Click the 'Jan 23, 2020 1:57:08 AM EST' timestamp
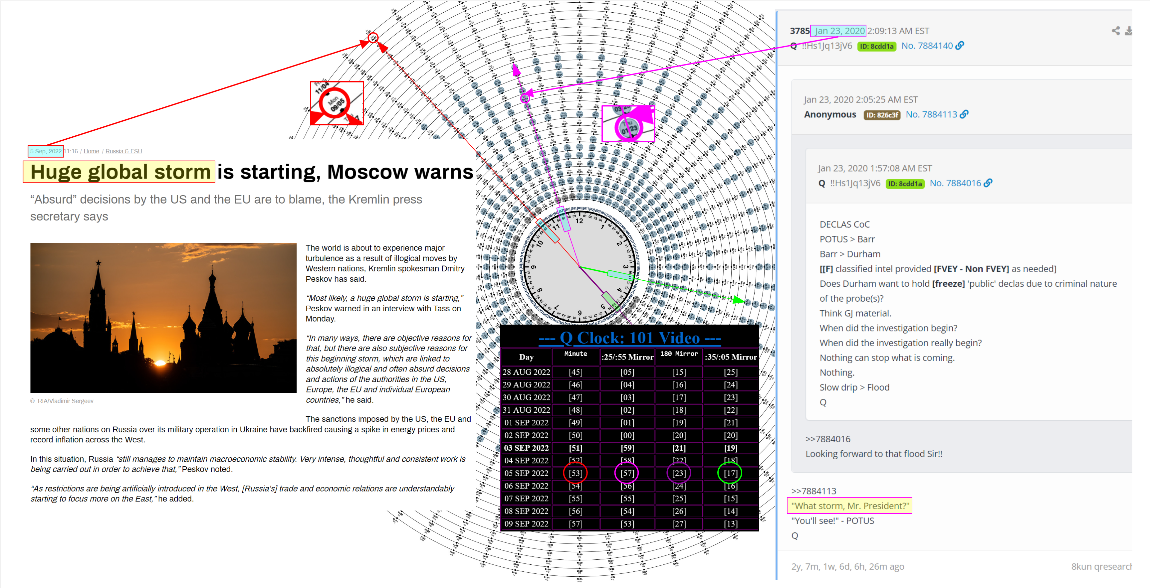Image resolution: width=1150 pixels, height=588 pixels. click(875, 168)
